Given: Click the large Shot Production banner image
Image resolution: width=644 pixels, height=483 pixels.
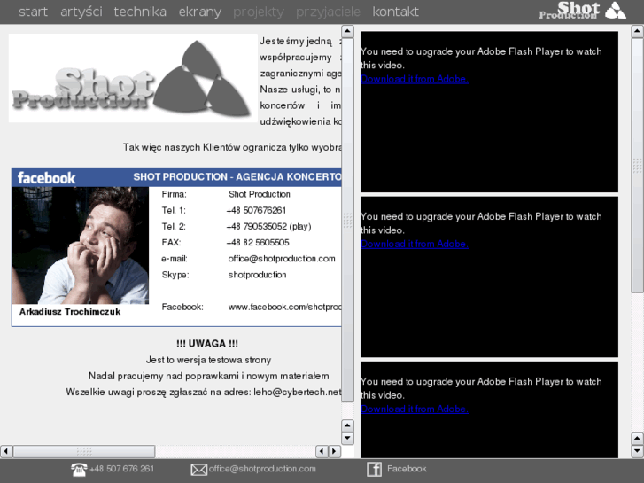Looking at the screenshot, I should pos(133,78).
